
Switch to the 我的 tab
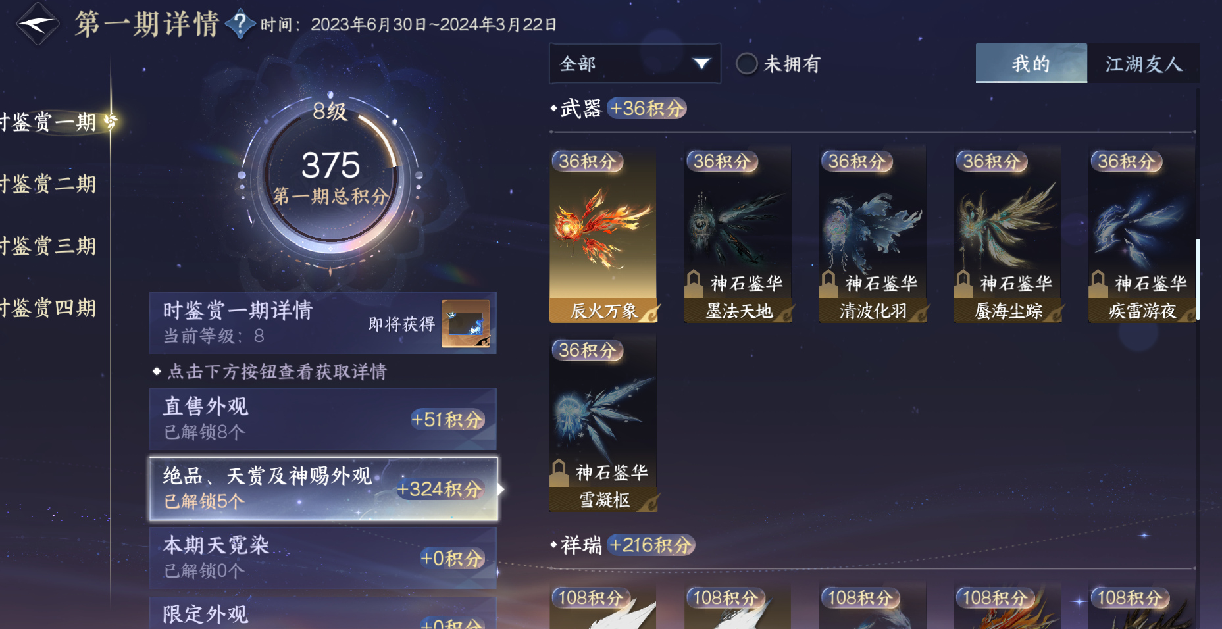click(1031, 64)
